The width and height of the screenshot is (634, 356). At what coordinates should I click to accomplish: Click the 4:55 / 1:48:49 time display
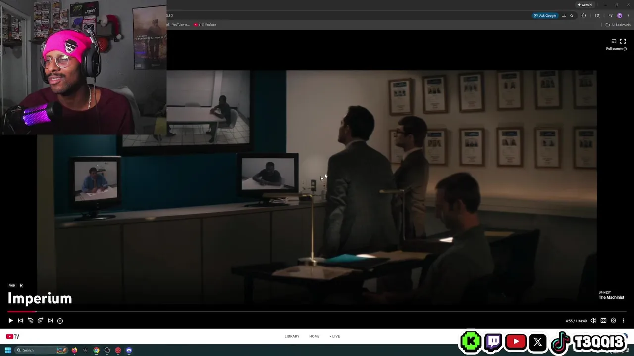coord(576,321)
